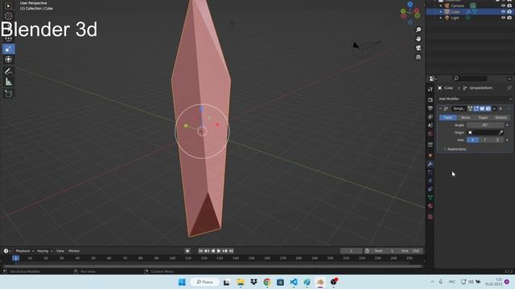Toggle viewport visibility eye for Light
515x289 pixels.
pyautogui.click(x=503, y=18)
